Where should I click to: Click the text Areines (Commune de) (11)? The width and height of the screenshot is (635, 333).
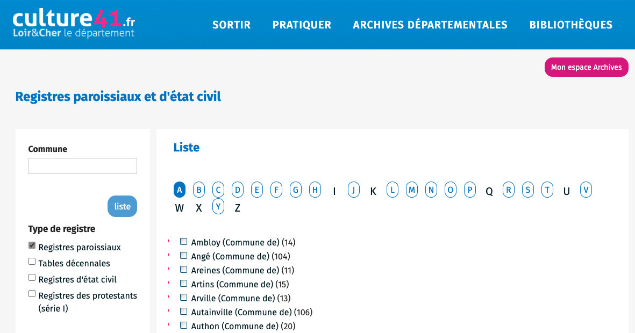tap(242, 270)
